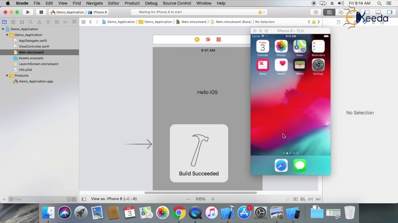Open the Project navigator tab
The width and height of the screenshot is (398, 223).
(x=4, y=22)
